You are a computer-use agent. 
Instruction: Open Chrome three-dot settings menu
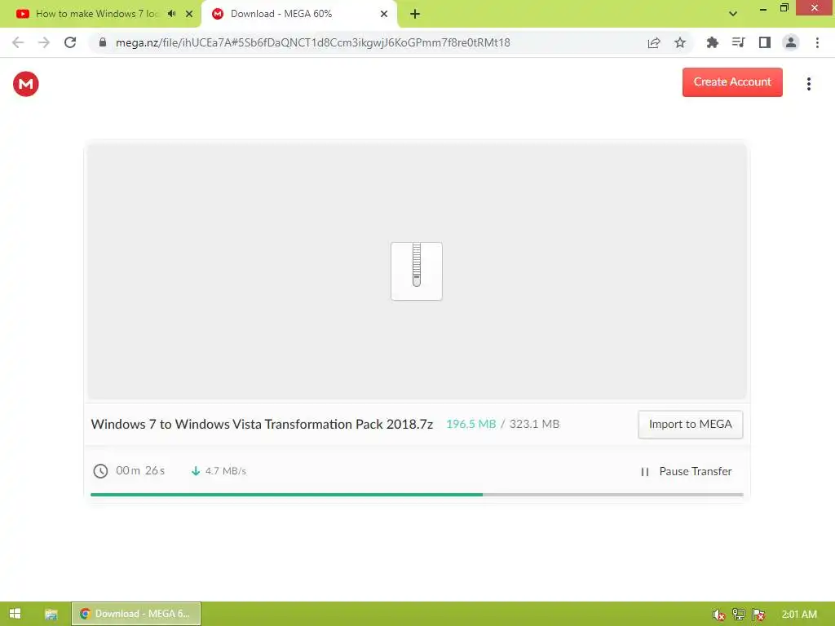click(x=817, y=42)
